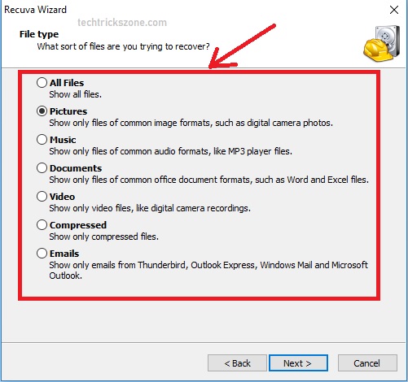Choose the Compressed files option
This screenshot has width=408, height=382.
tap(42, 225)
